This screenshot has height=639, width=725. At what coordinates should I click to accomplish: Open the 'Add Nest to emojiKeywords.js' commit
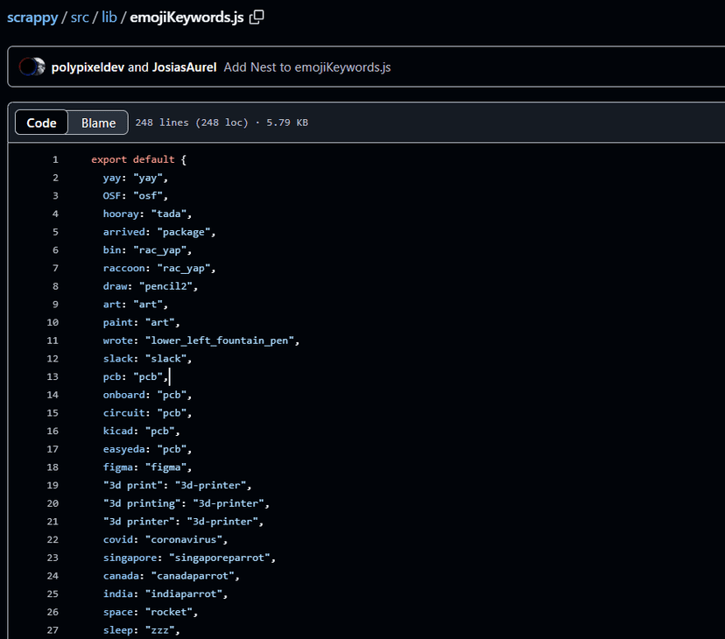click(306, 67)
